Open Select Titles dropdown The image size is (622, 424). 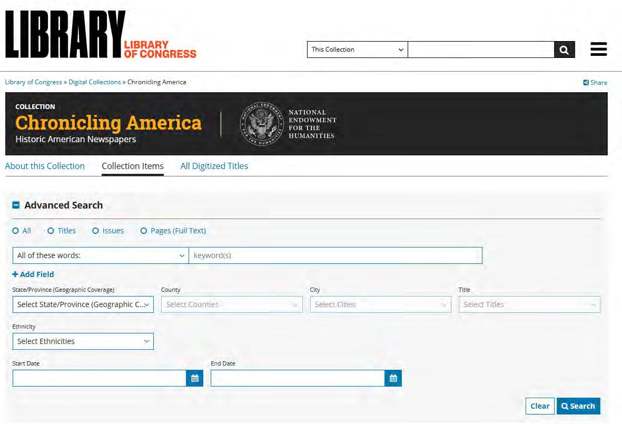coord(529,304)
